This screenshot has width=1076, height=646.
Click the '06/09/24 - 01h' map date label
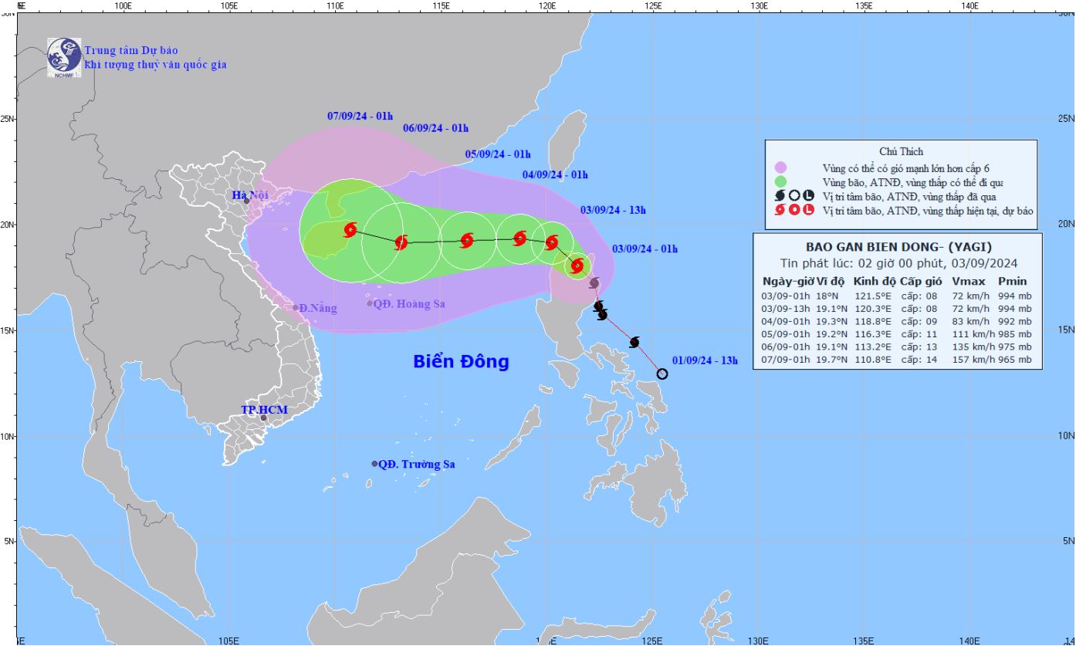435,128
